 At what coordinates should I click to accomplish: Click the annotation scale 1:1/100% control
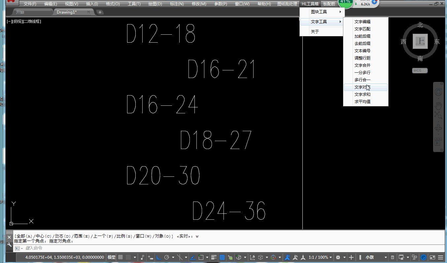(319, 257)
